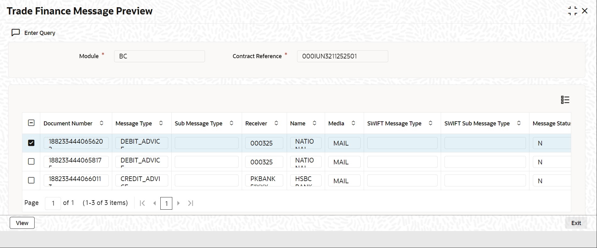Click the CREDIT_ADVI message type cell

142,180
